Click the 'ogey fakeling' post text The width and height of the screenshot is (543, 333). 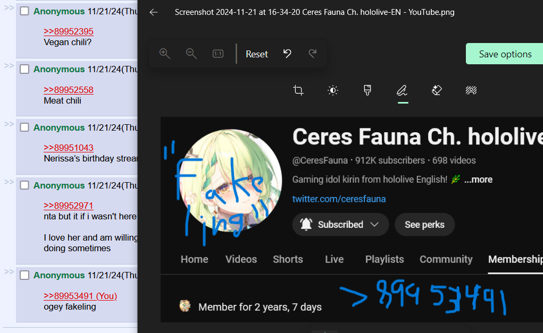pos(70,307)
